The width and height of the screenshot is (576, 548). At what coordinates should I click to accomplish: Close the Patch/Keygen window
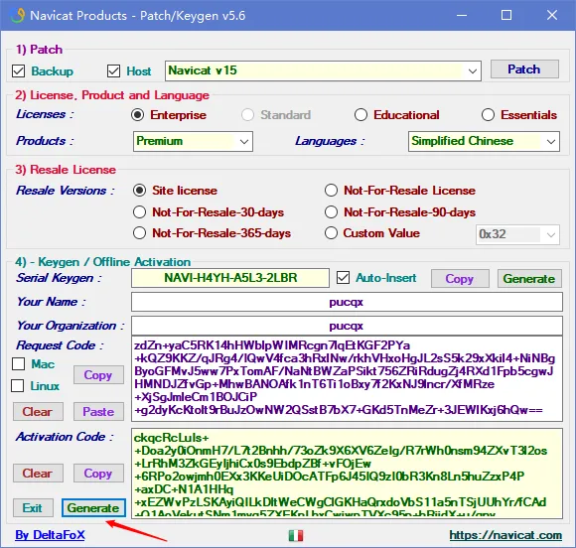tap(552, 16)
